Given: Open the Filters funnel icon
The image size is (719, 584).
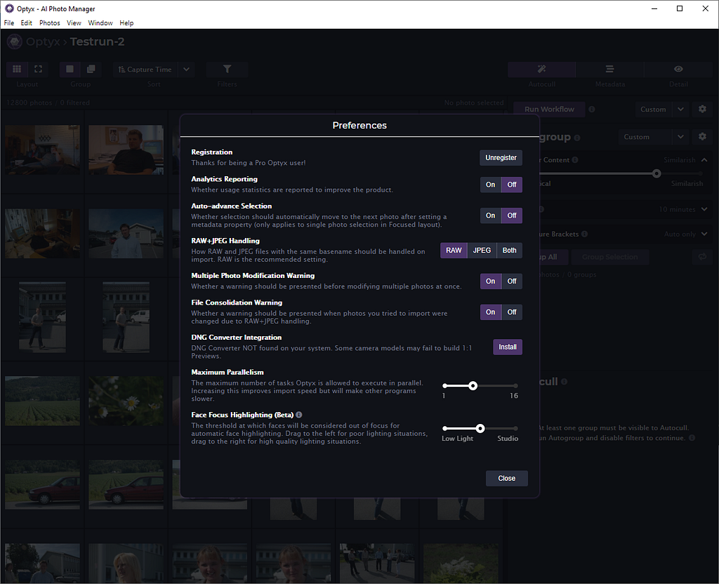Looking at the screenshot, I should [227, 69].
